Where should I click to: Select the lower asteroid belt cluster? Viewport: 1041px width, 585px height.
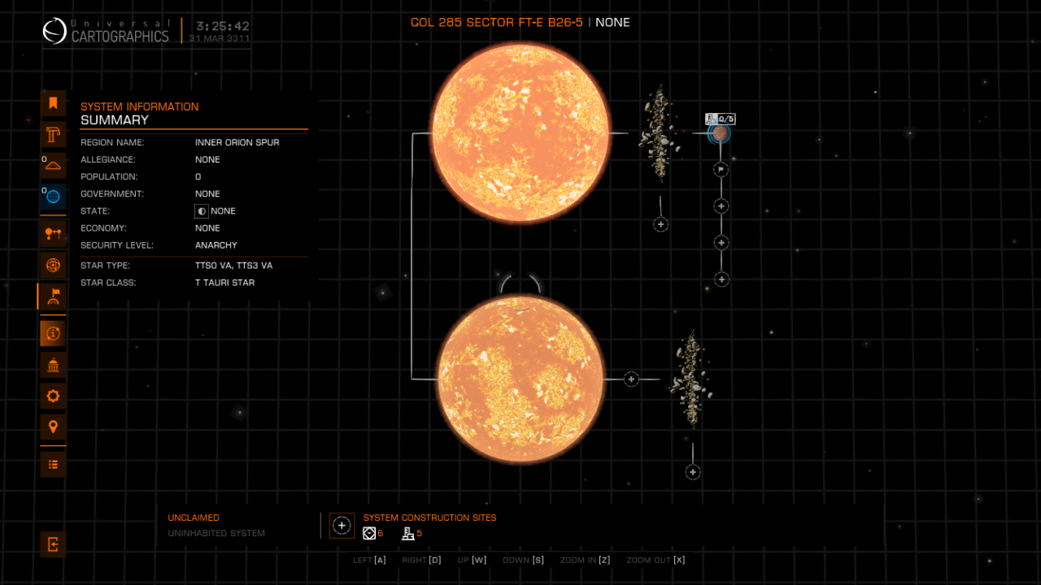pos(692,379)
